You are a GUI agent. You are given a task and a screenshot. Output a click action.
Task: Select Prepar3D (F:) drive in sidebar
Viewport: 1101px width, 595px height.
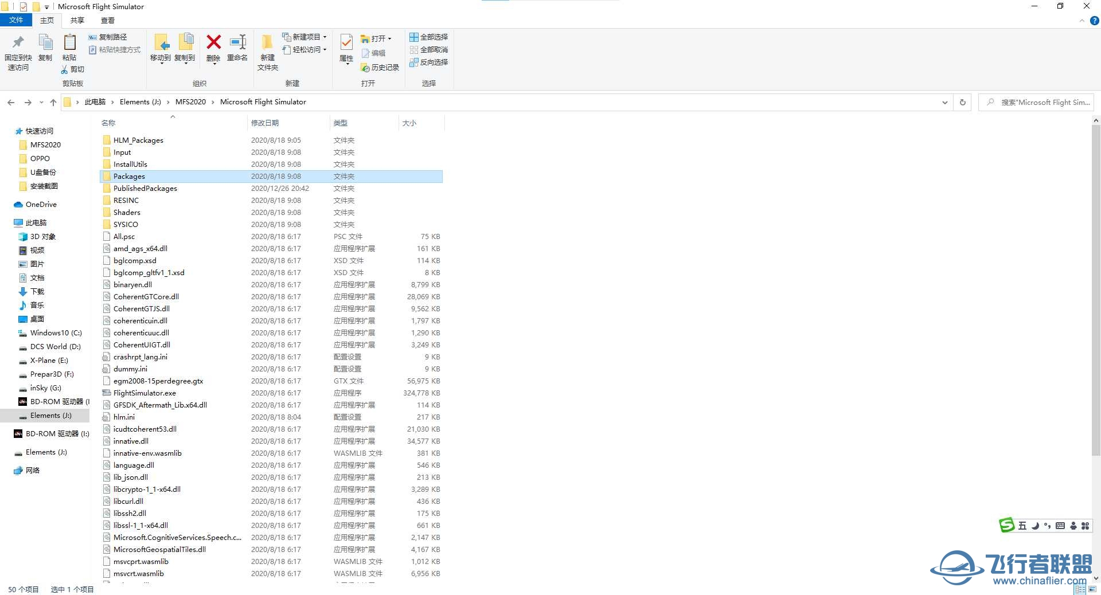(52, 374)
